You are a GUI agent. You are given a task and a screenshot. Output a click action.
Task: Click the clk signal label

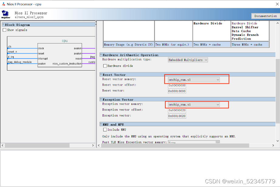9,47
